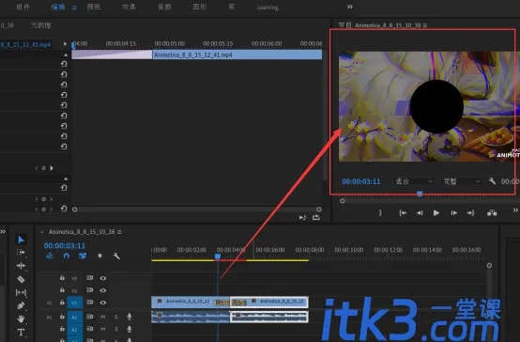Hide track V1 with eye icon
Image resolution: width=520 pixels, height=342 pixels.
click(103, 303)
